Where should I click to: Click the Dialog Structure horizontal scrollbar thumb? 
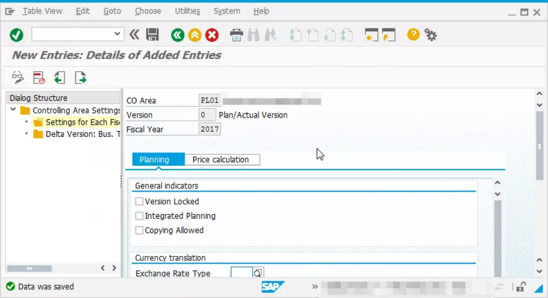pos(30,268)
